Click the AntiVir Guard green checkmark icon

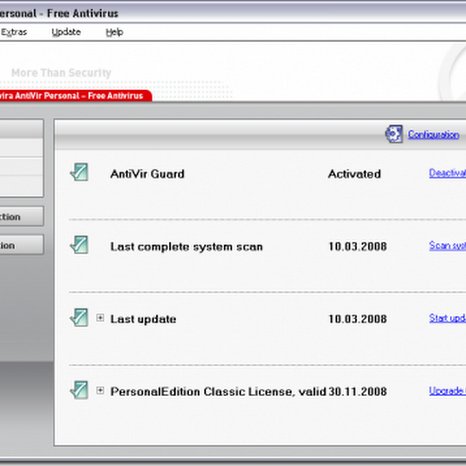click(79, 171)
